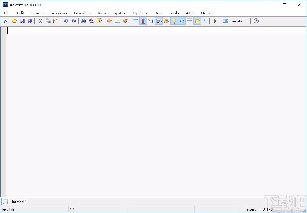The image size is (307, 213).
Task: Open the Sessions menu
Action: (59, 13)
